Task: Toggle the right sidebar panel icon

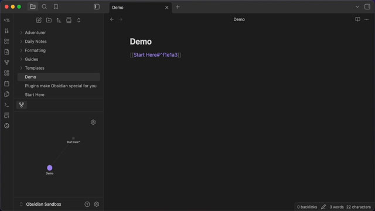Action: [x=367, y=6]
